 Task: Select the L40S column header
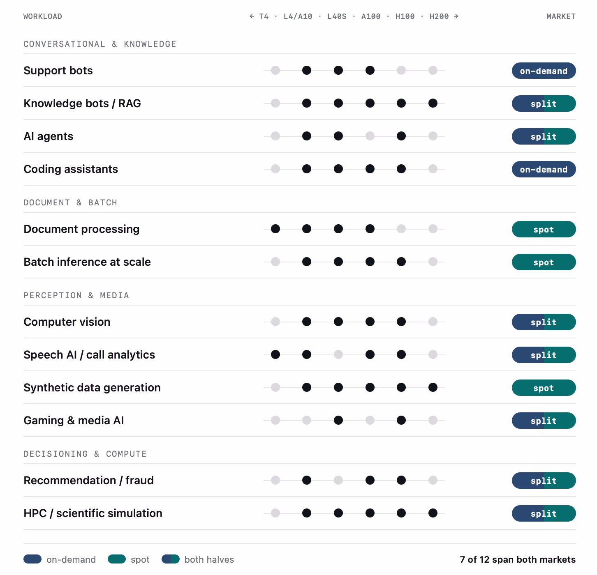coord(337,16)
